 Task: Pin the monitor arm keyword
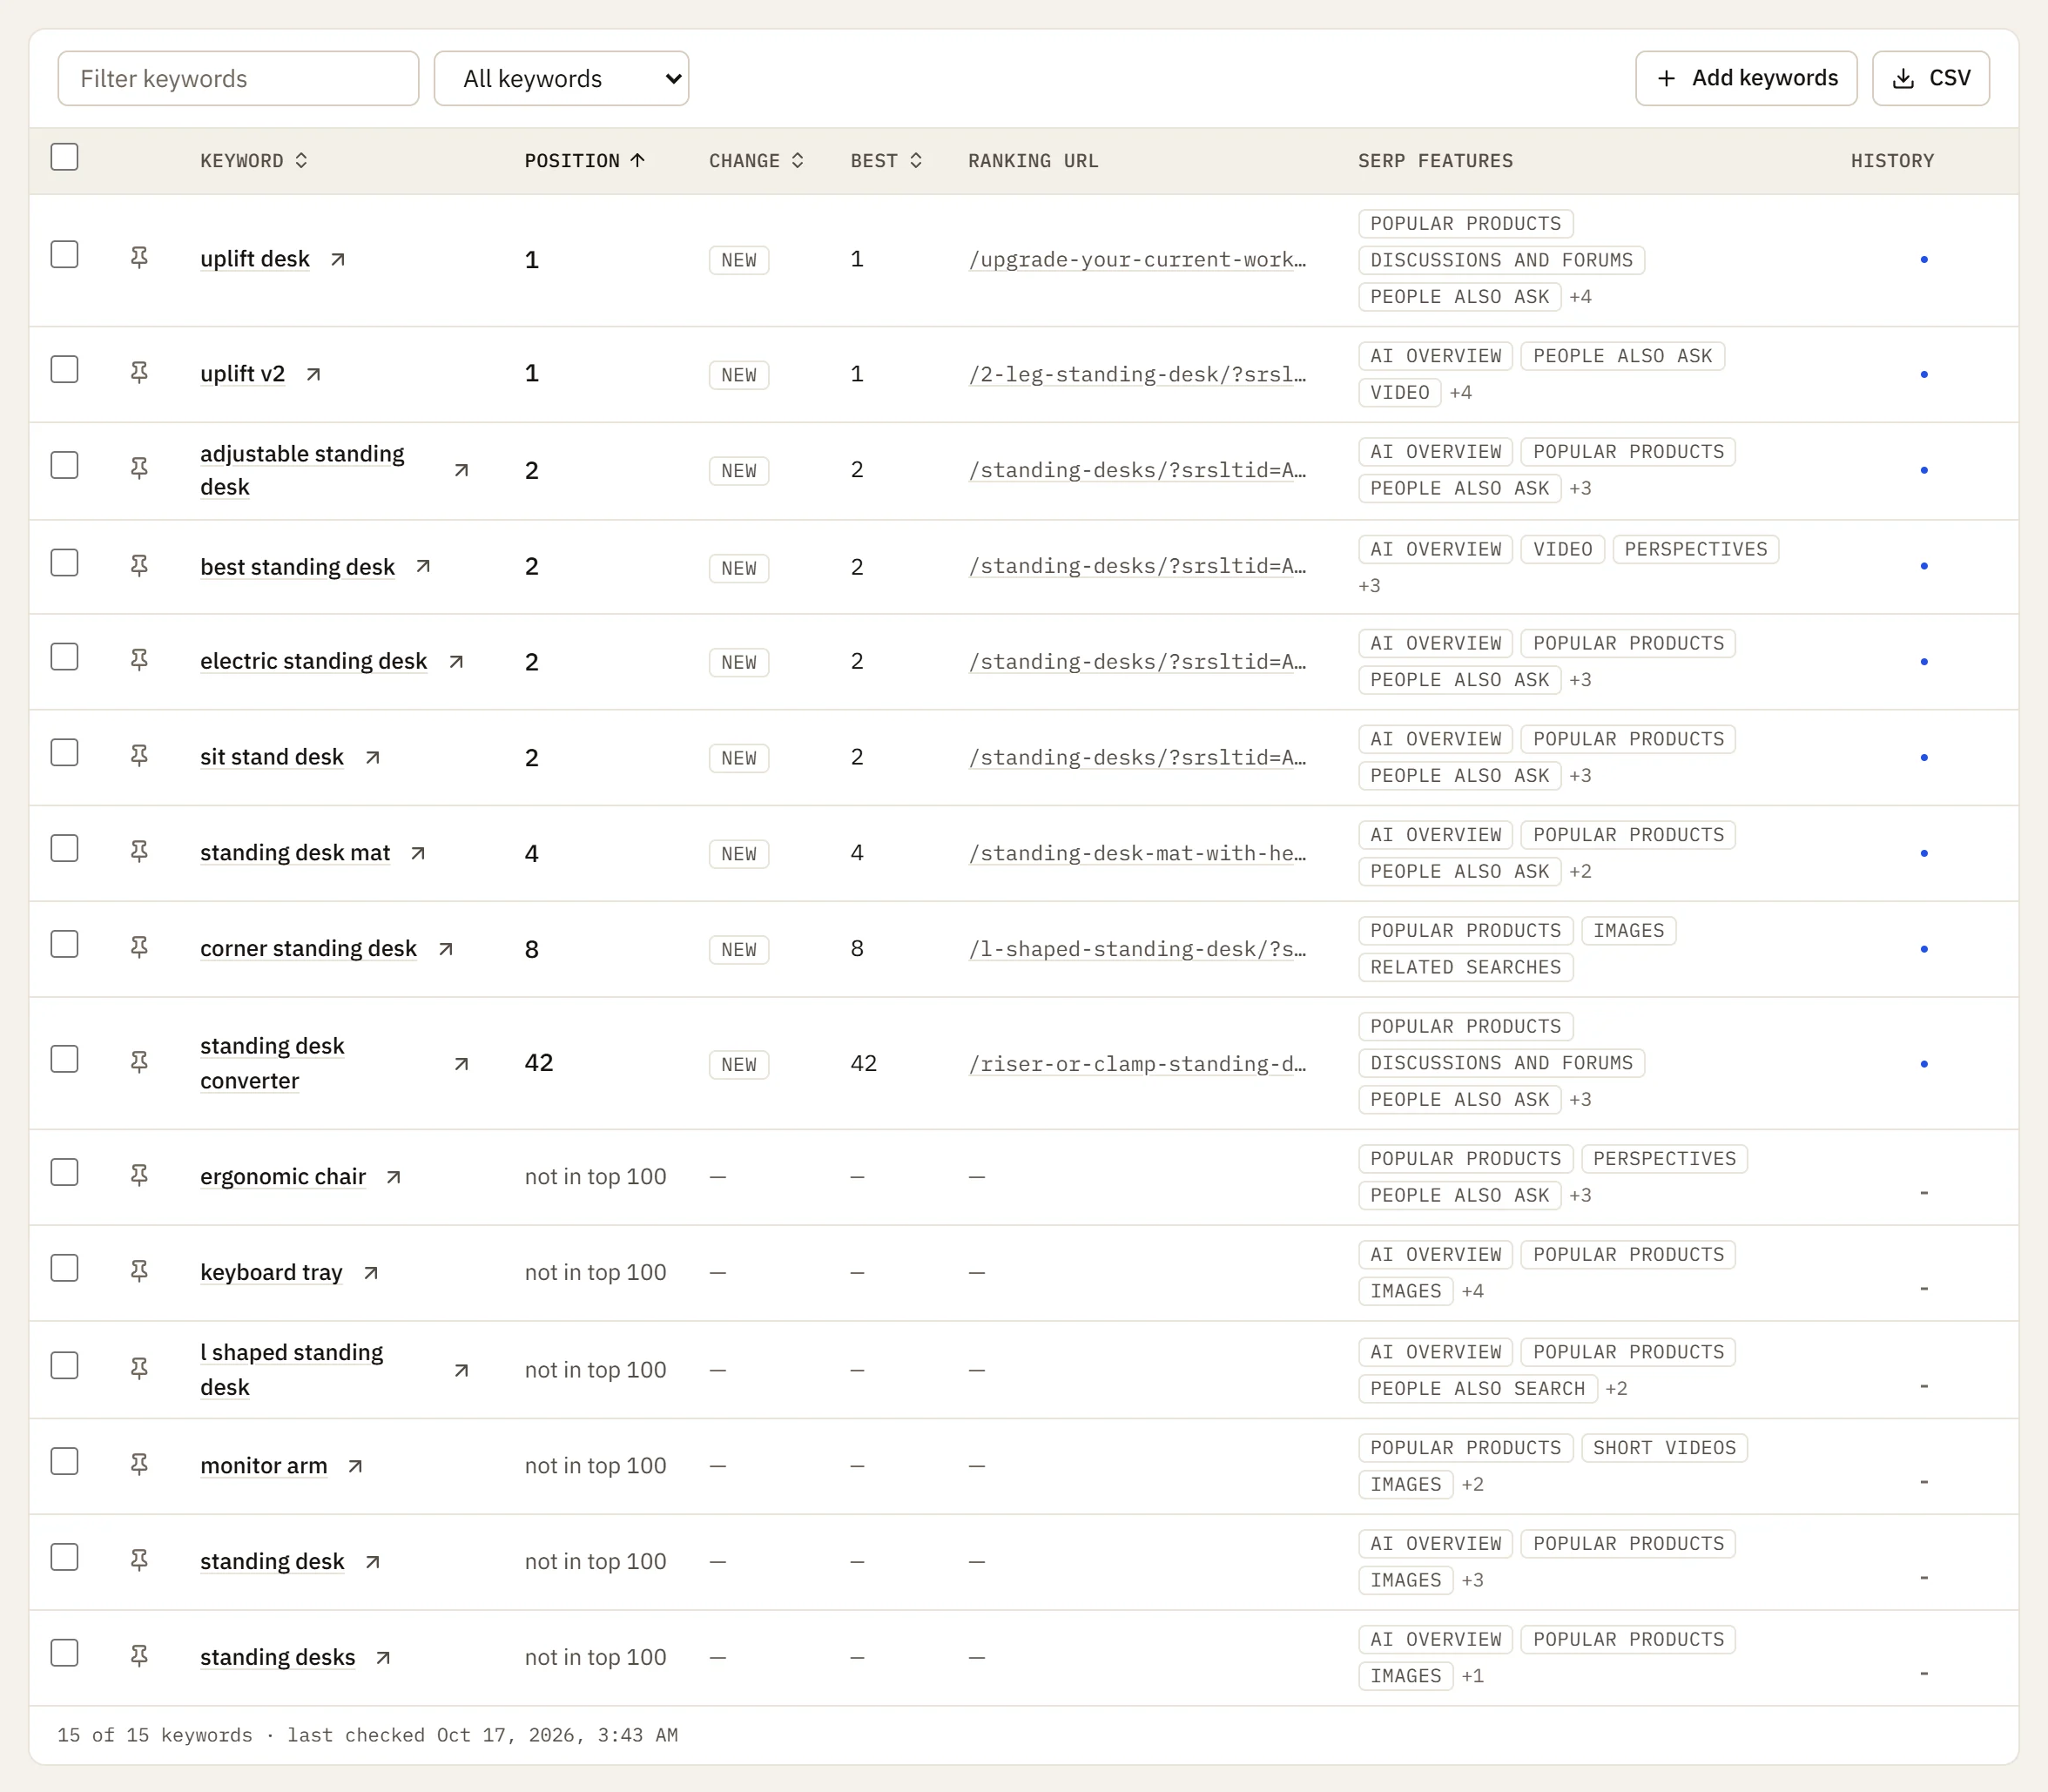pyautogui.click(x=139, y=1465)
